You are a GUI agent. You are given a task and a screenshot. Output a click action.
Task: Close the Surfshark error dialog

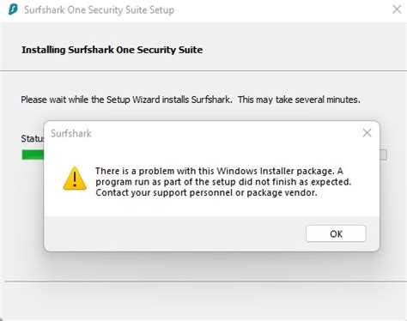tap(367, 133)
